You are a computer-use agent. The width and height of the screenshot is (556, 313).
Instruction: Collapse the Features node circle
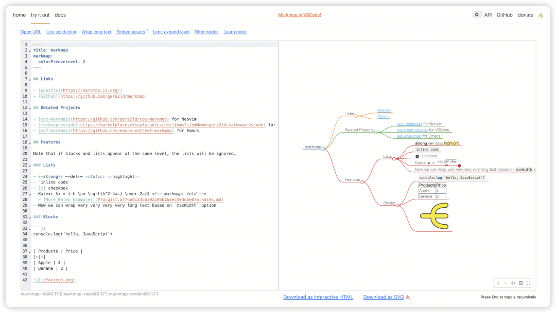(362, 182)
